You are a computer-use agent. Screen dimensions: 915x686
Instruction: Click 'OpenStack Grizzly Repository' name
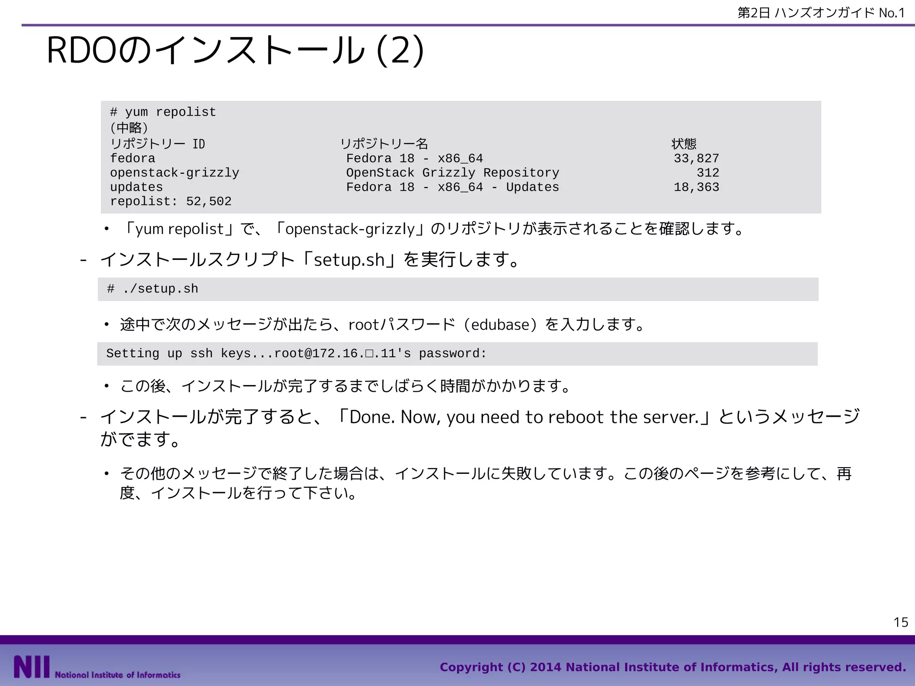[453, 173]
